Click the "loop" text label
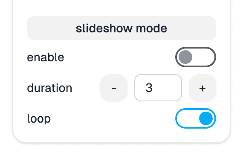 [39, 119]
